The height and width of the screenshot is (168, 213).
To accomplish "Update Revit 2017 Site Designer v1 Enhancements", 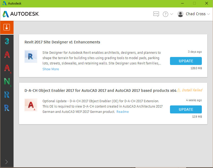I will point(186,61).
